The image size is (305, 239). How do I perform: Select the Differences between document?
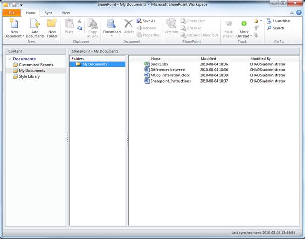[168, 70]
